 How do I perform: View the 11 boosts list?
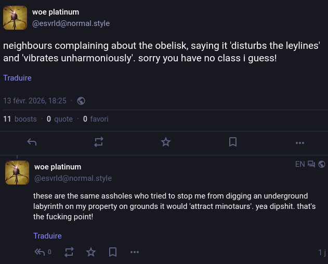20,119
